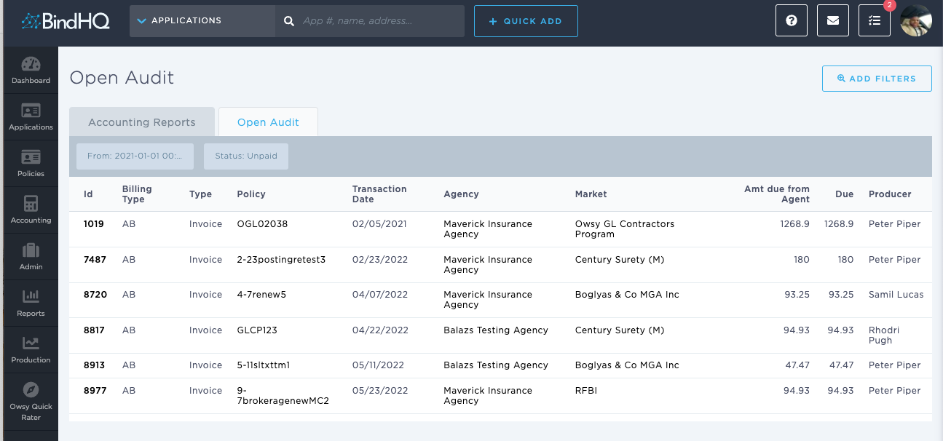Image resolution: width=943 pixels, height=441 pixels.
Task: Go to Policies in sidebar
Action: pos(31,164)
